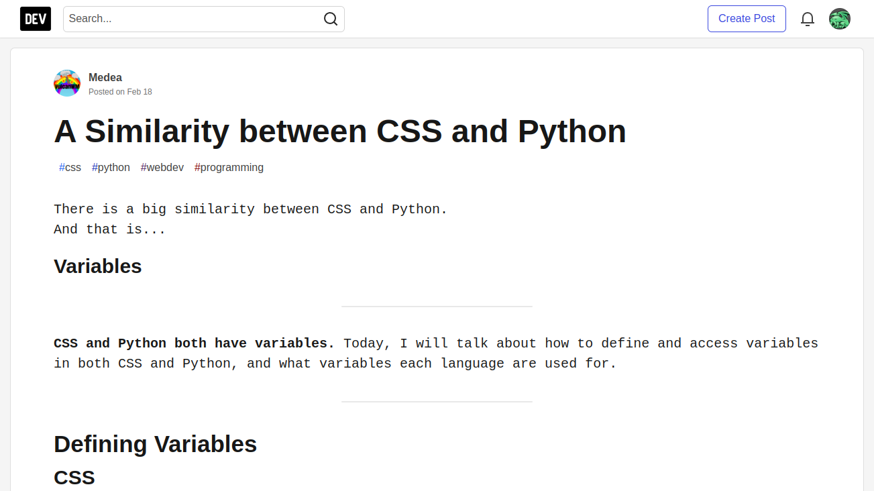
Task: Click the author name Medea
Action: pyautogui.click(x=105, y=77)
